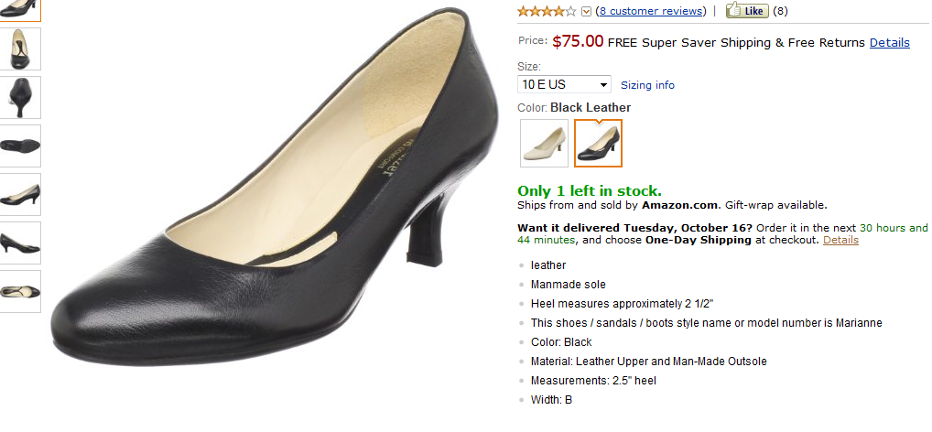View Super Saver Shipping Details link

[889, 42]
